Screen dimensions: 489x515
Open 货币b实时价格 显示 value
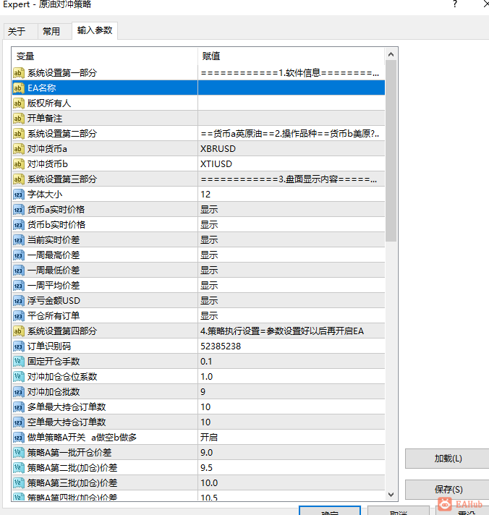click(292, 225)
